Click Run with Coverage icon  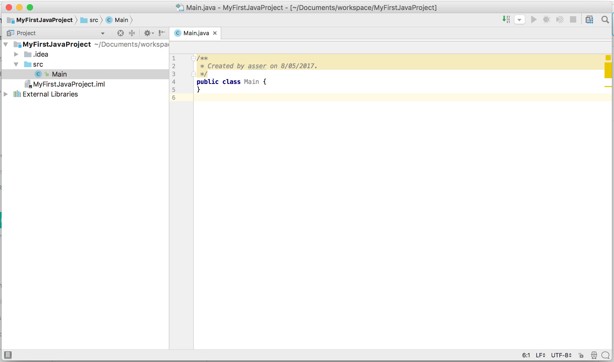click(560, 20)
